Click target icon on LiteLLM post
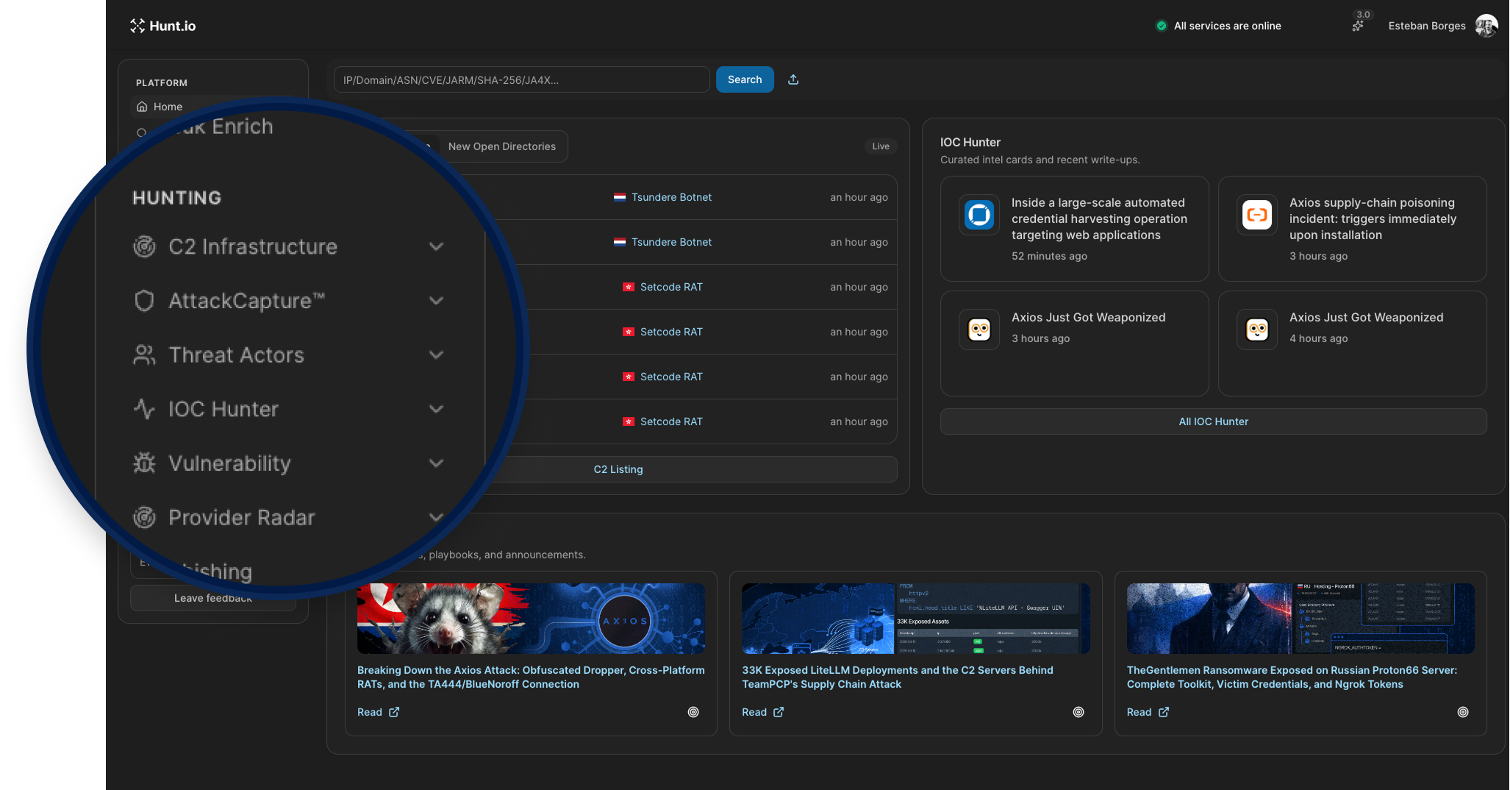Viewport: 1510px width, 790px height. click(x=1078, y=712)
